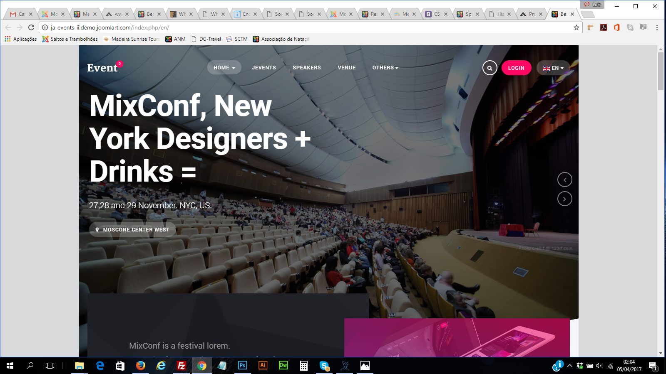Click the search magnifier icon on the site
Image resolution: width=666 pixels, height=374 pixels.
pyautogui.click(x=490, y=68)
